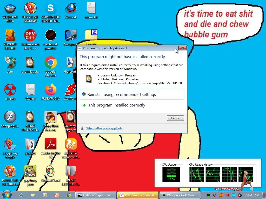This screenshot has height=199, width=266.
Task: Open the zom Plants vs Zombies icon
Action: (10, 65)
